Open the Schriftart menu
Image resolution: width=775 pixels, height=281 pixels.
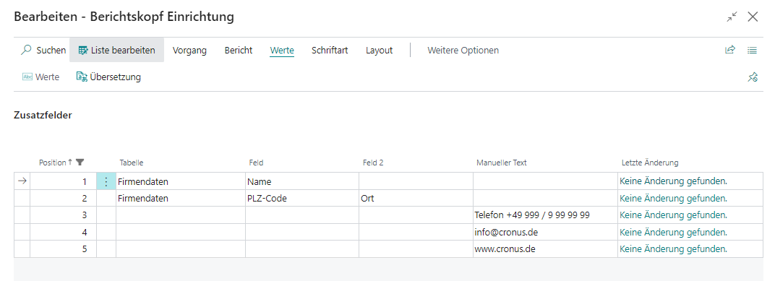click(330, 51)
